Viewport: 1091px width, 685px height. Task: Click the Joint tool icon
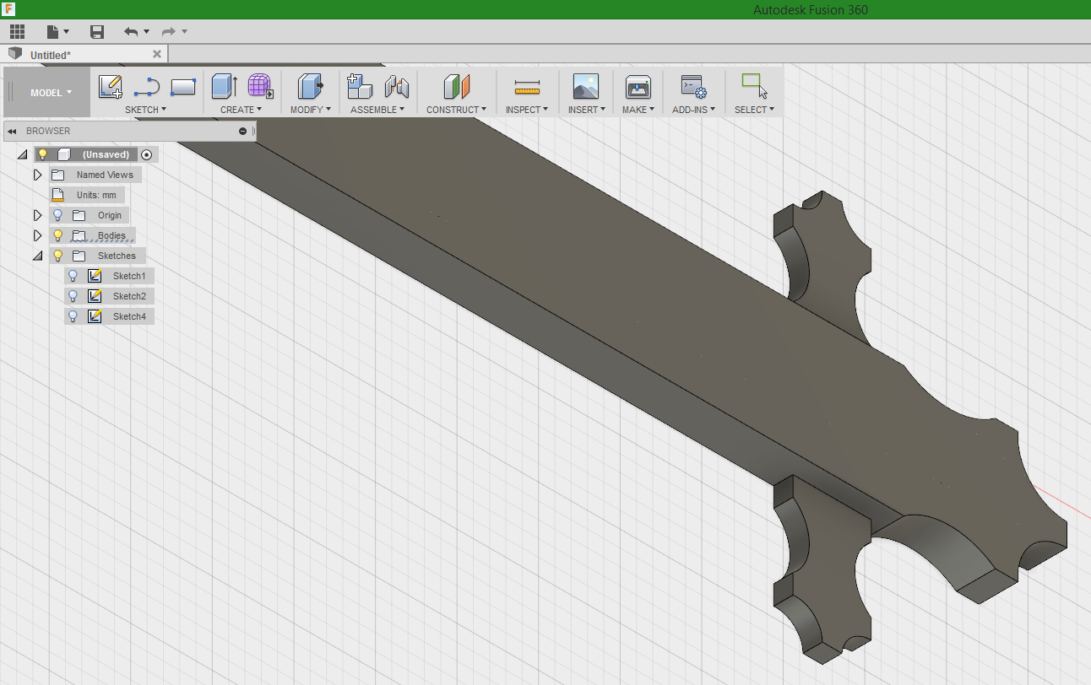[x=396, y=86]
